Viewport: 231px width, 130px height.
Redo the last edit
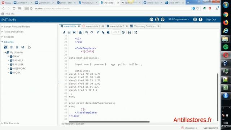(x=92, y=32)
